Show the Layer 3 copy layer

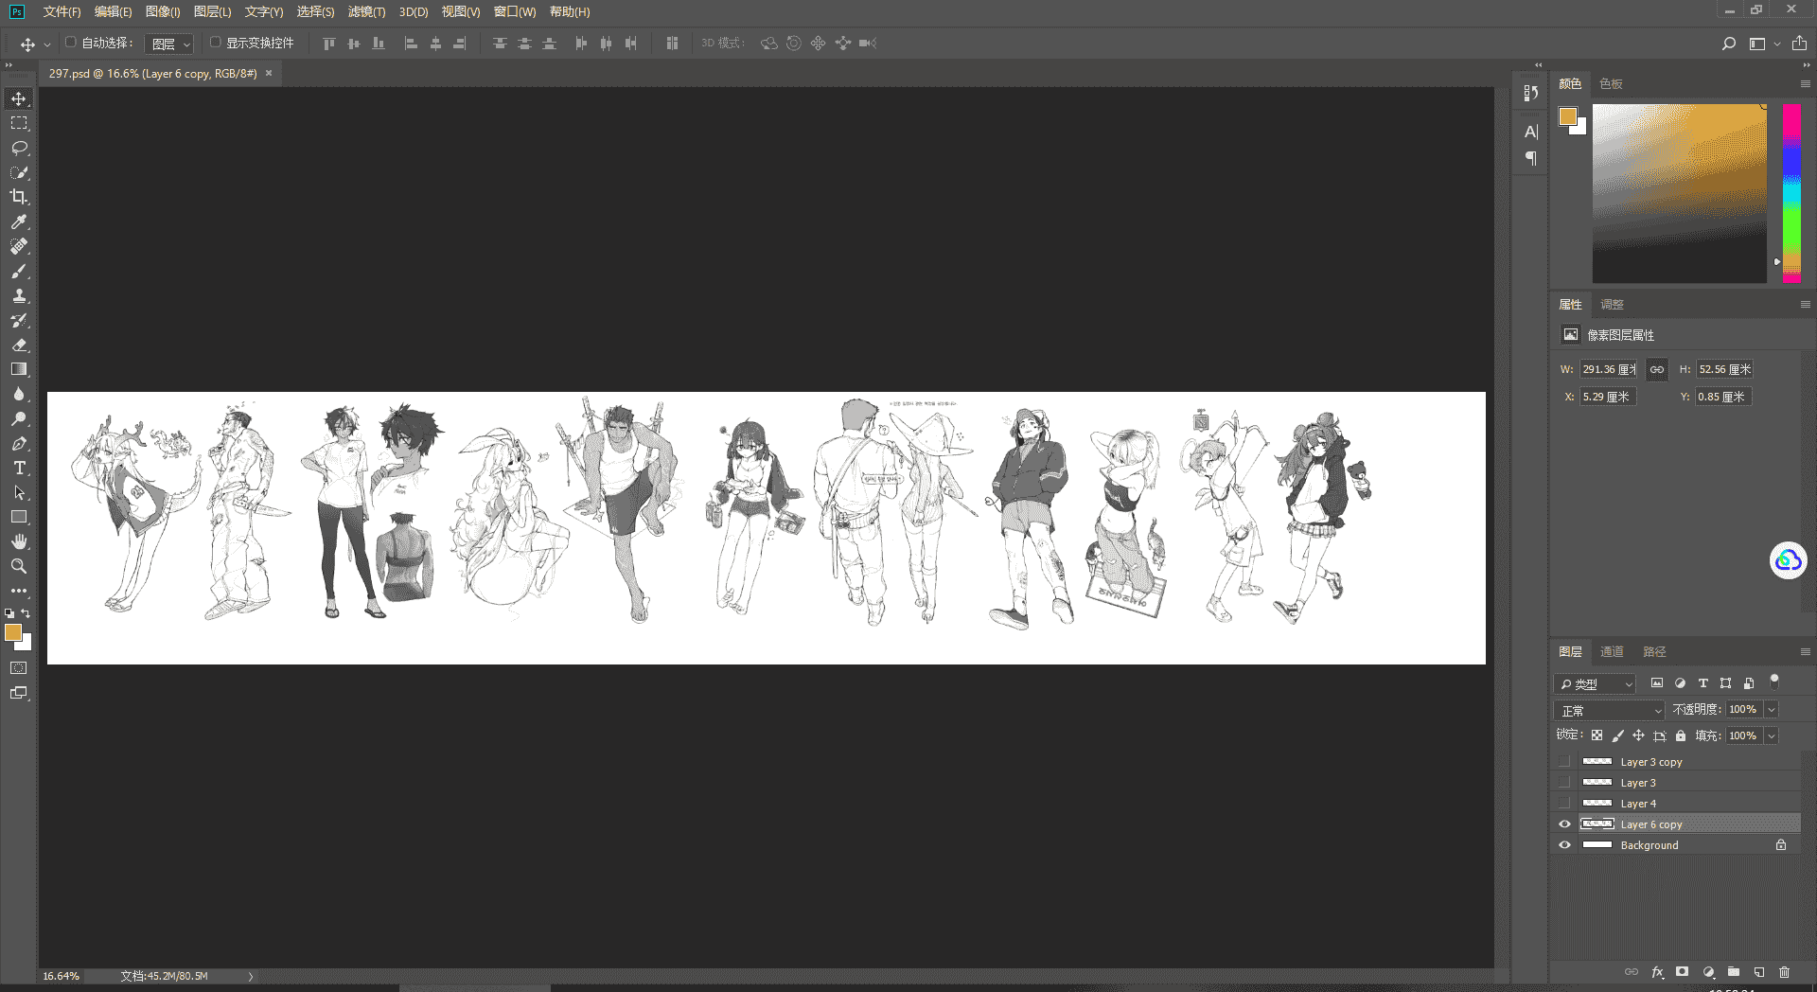(1564, 762)
